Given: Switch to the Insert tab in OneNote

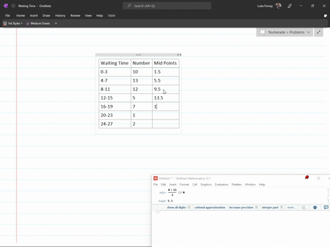Looking at the screenshot, I should (x=34, y=16).
